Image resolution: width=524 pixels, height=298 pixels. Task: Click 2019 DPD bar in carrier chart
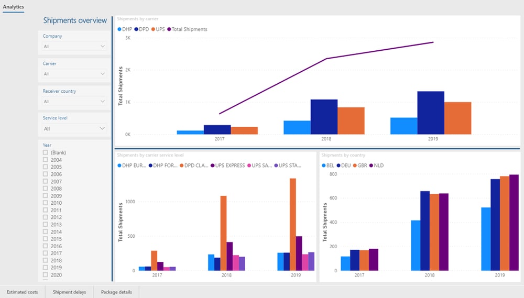coord(431,113)
